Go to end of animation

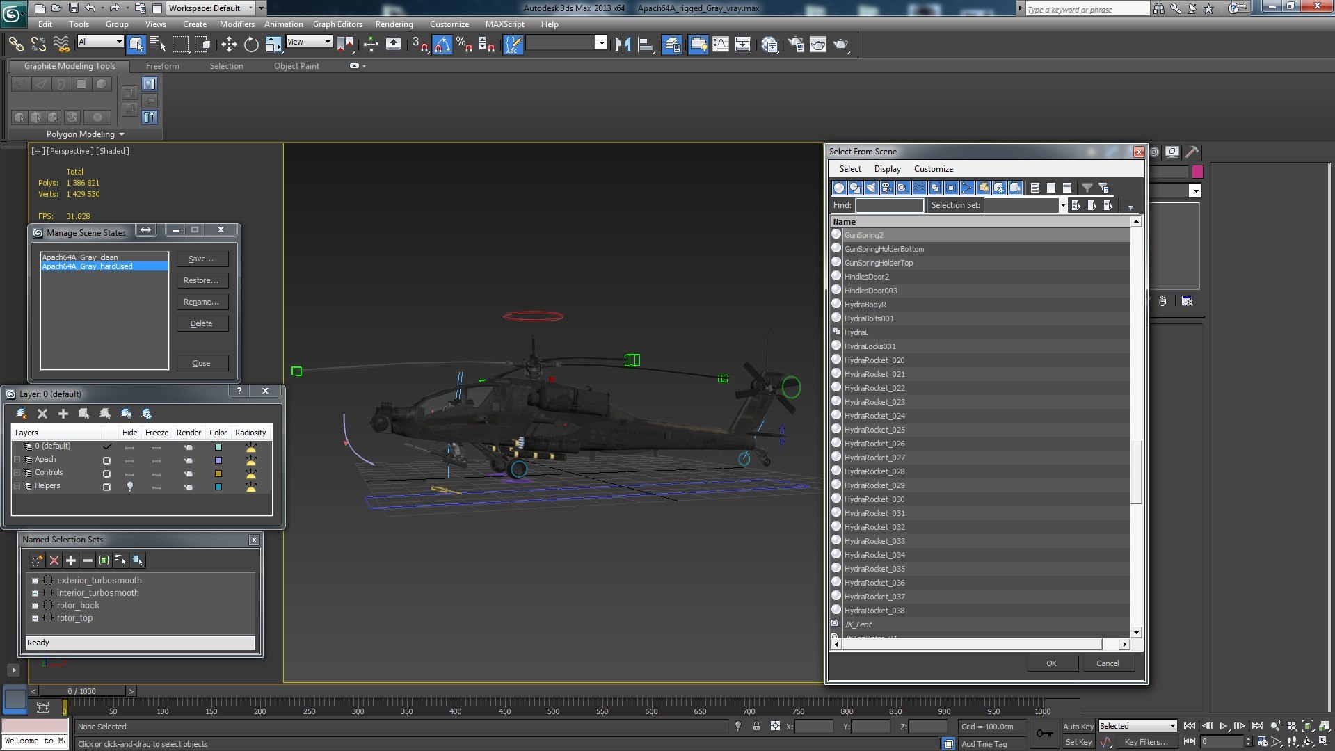click(1258, 726)
